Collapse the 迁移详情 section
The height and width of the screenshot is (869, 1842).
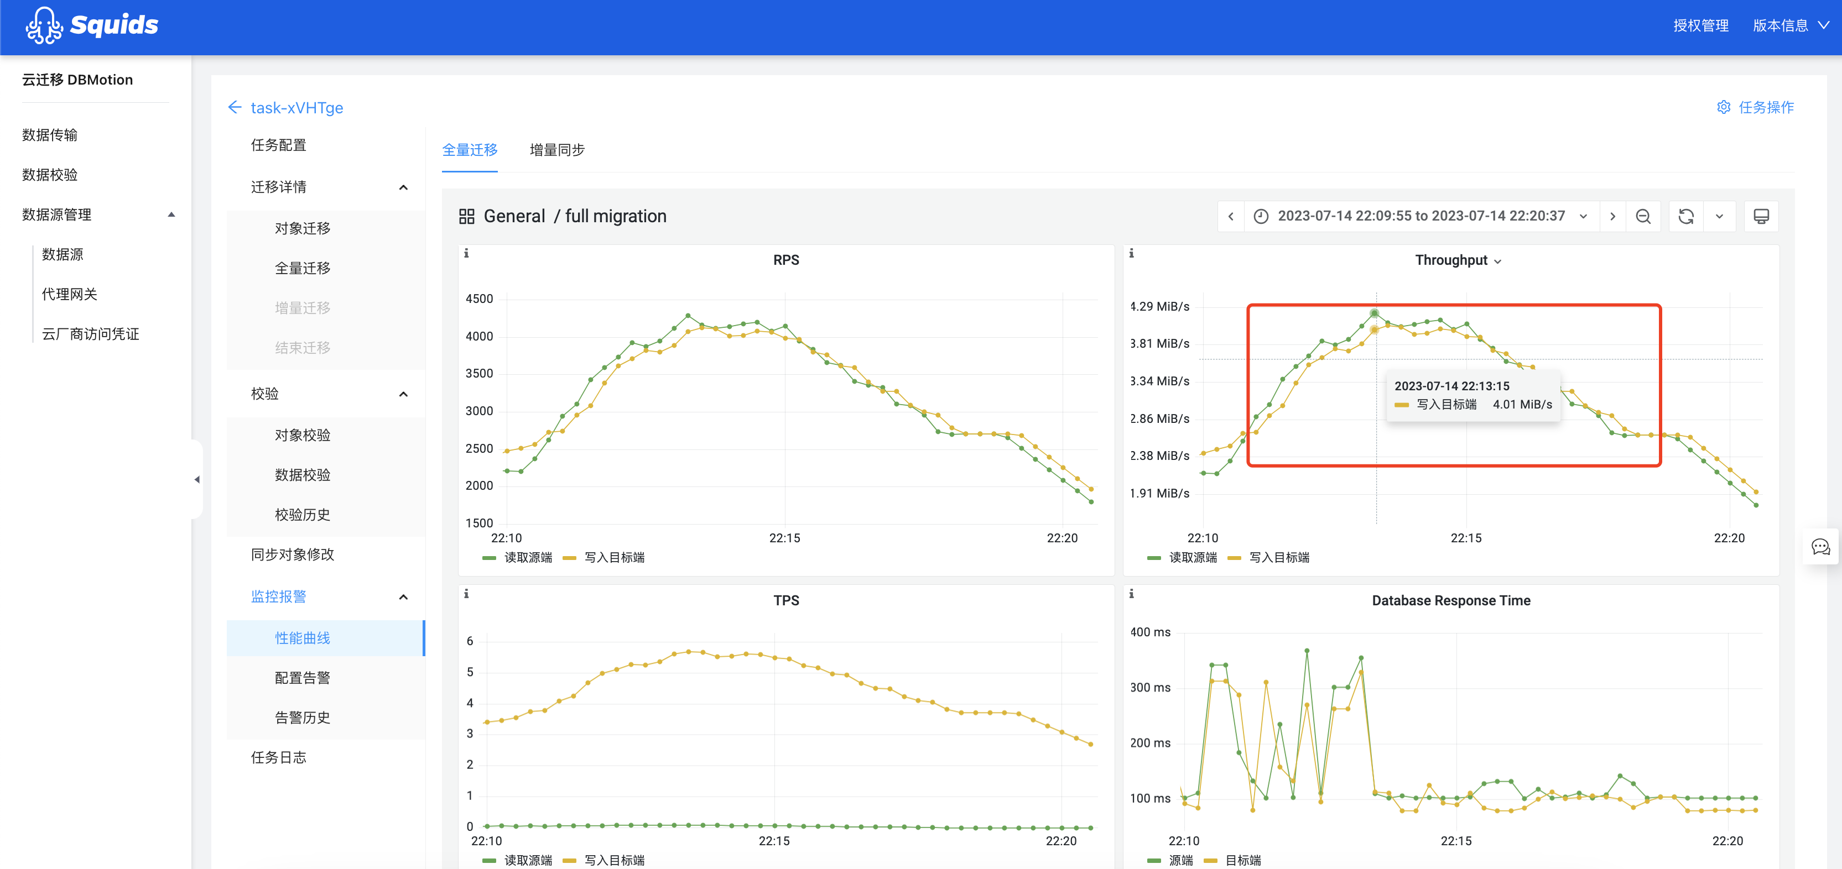(403, 187)
